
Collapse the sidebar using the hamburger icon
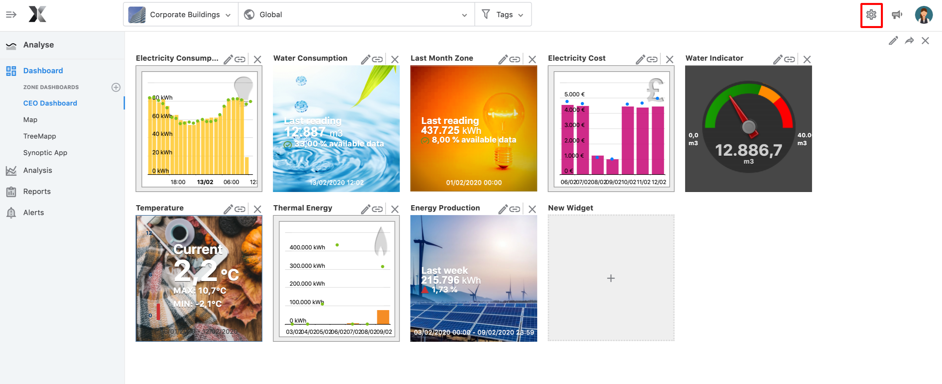pyautogui.click(x=11, y=14)
